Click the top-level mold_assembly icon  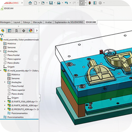[x=1, y=40]
